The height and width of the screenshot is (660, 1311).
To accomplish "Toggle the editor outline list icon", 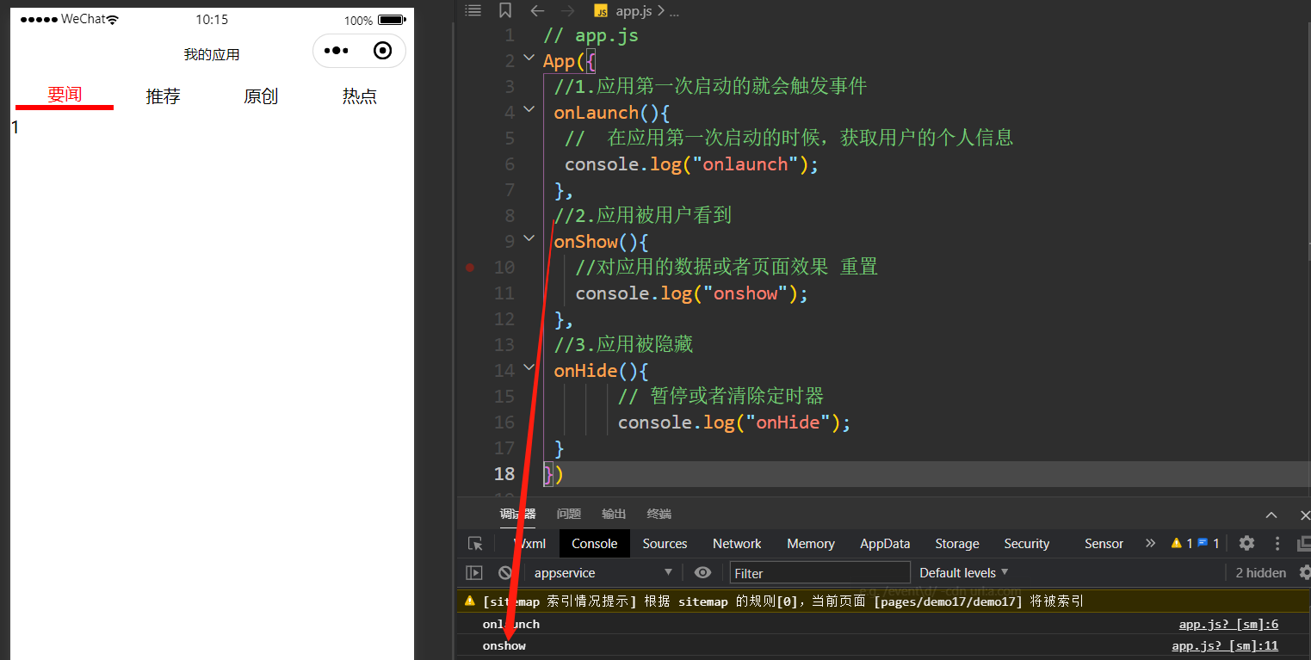I will point(473,10).
